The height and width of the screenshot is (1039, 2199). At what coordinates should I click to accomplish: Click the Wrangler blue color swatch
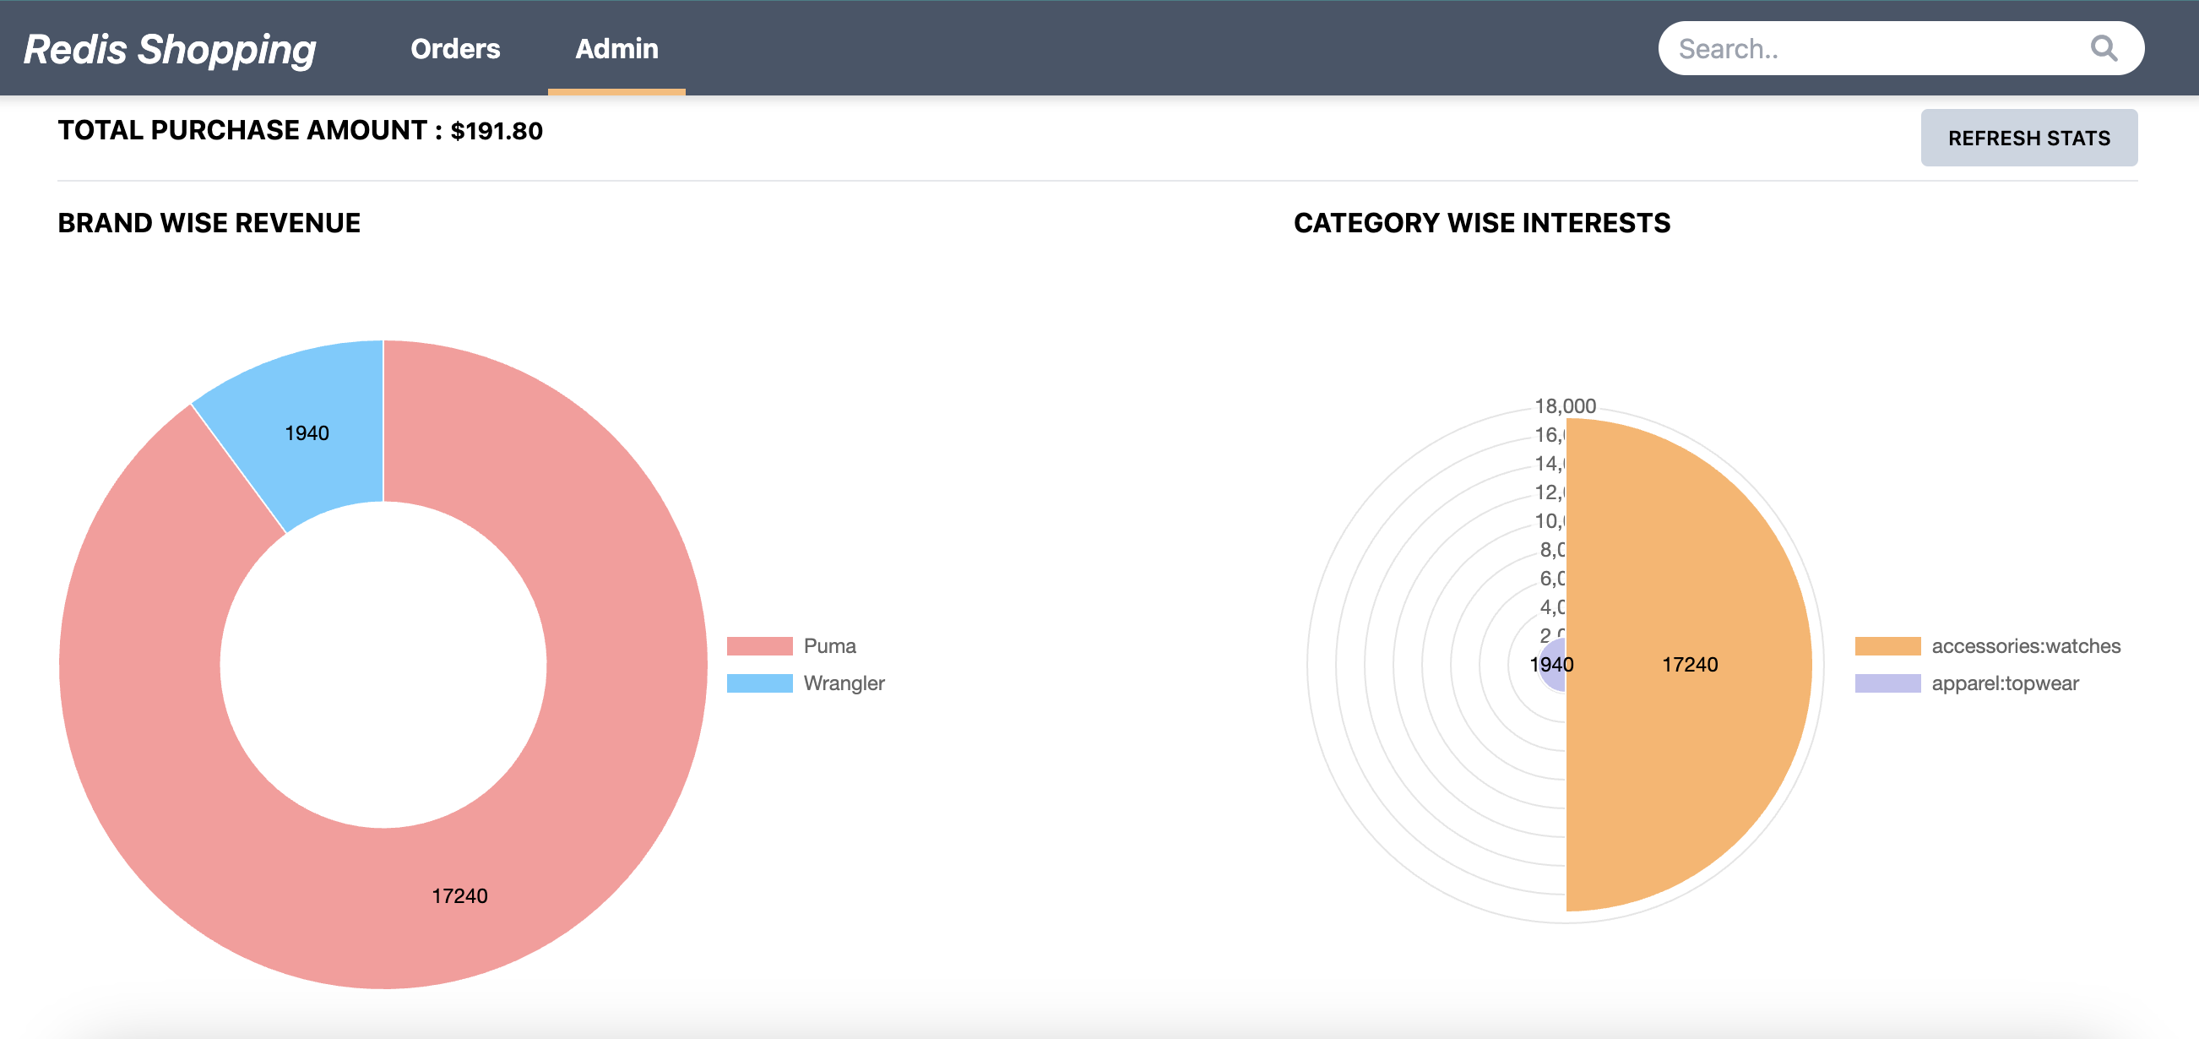(759, 684)
